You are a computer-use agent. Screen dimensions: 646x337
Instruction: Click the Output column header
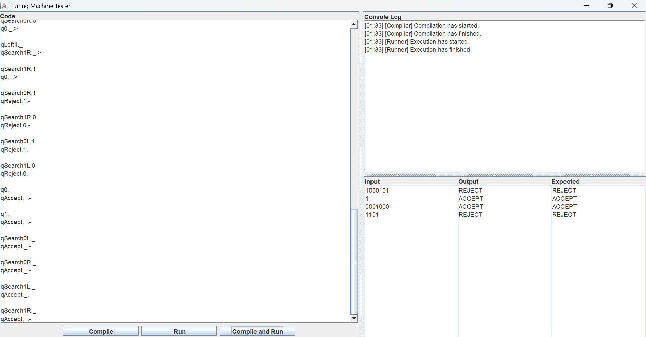click(x=468, y=182)
